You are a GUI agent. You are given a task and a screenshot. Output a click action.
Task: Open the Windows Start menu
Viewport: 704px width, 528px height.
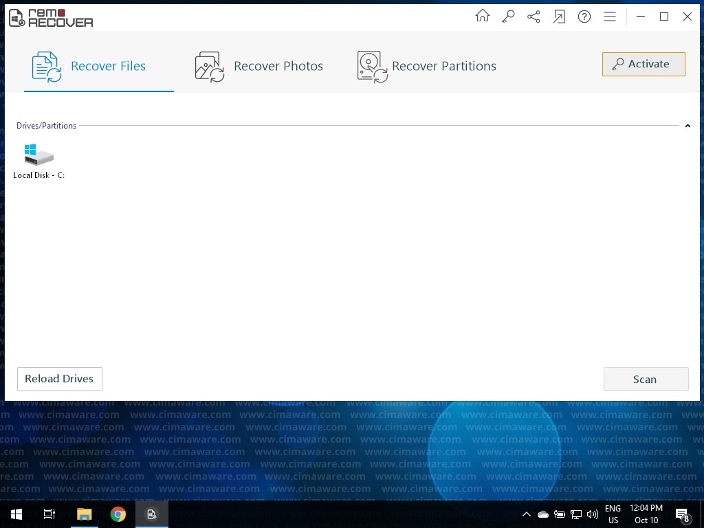point(16,514)
